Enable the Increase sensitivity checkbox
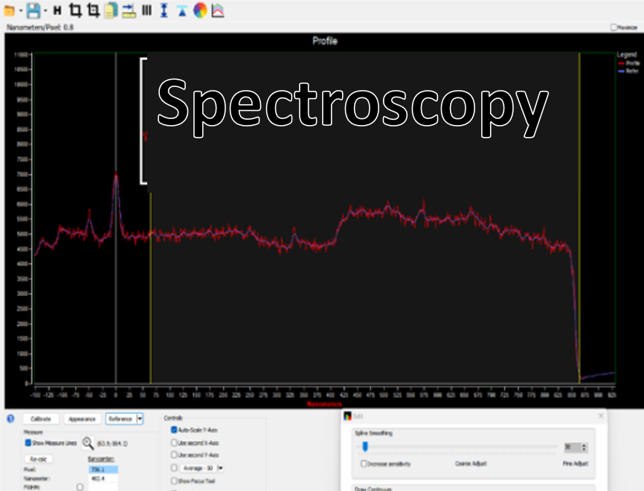 point(364,463)
